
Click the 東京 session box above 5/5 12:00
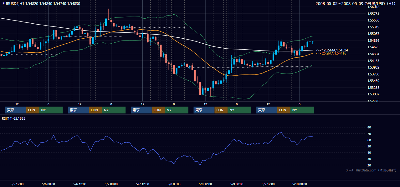click(x=16, y=110)
